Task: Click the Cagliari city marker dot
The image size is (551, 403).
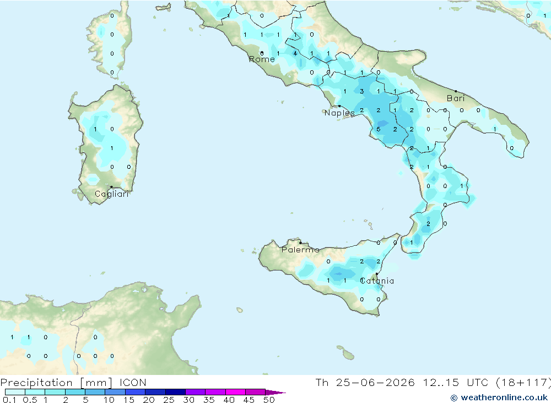Action: pyautogui.click(x=111, y=187)
